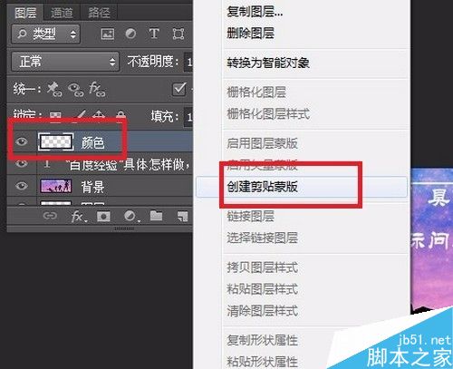Screen dimensions: 453x369
Task: Select the 颜色 layer thumbnail
Action: [55, 141]
